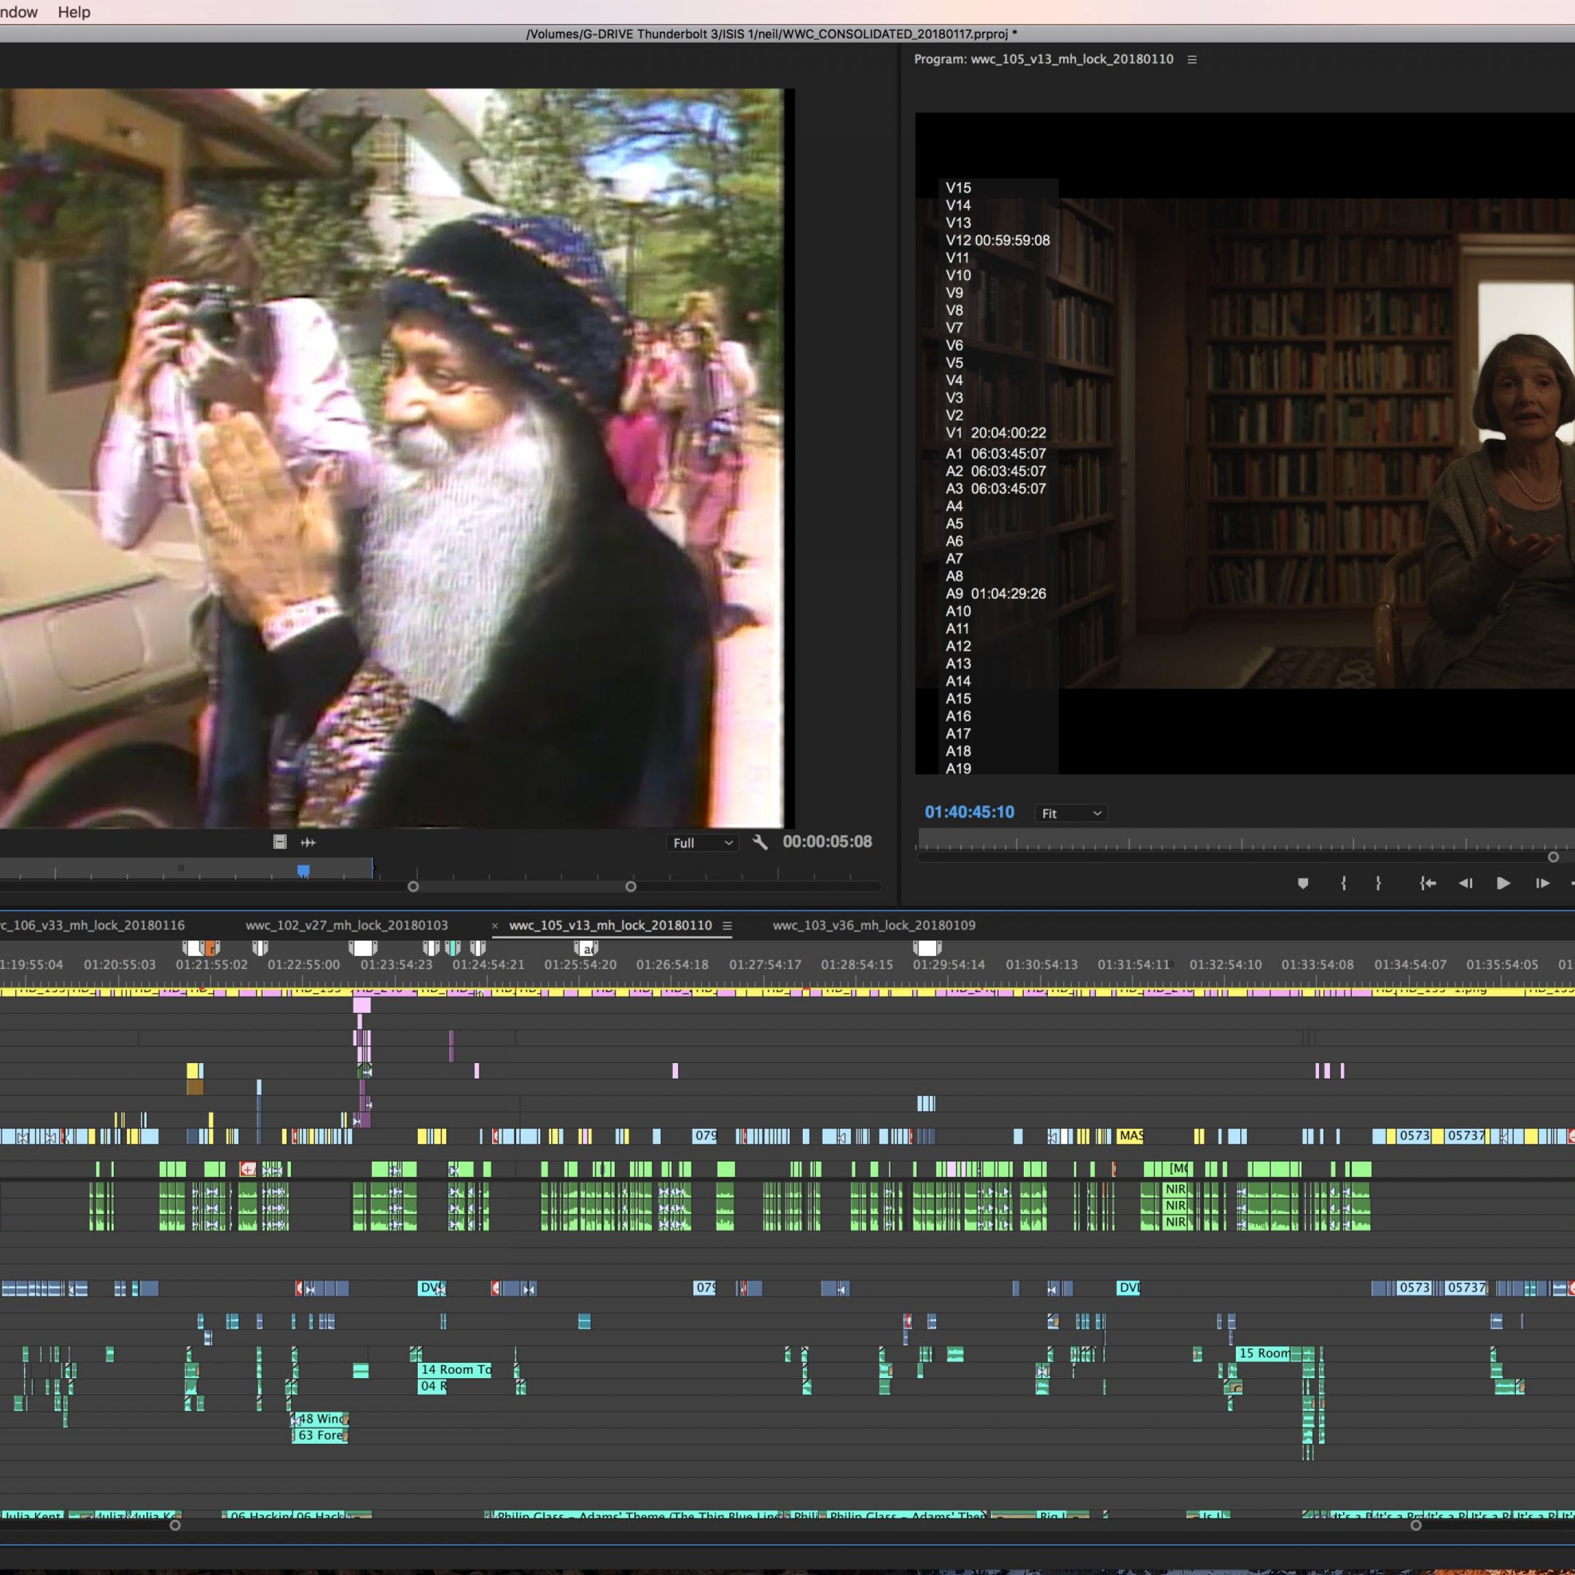The width and height of the screenshot is (1575, 1575).
Task: Click the Program timecode 01:40:45:10
Action: point(969,812)
